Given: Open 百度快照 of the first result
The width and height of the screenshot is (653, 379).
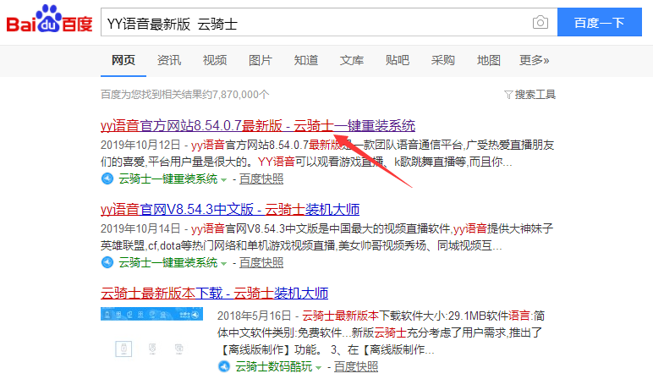Looking at the screenshot, I should coord(261,179).
